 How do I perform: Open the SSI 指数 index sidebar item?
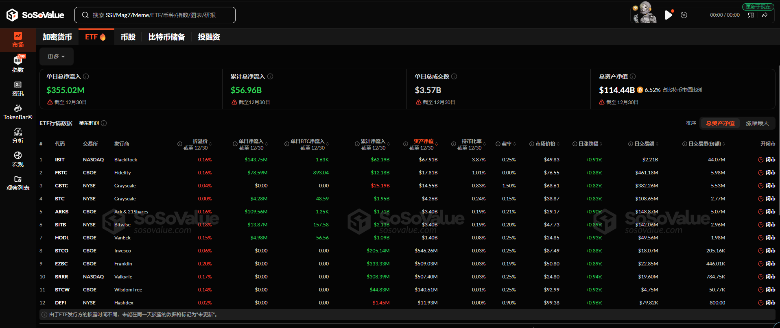click(x=18, y=64)
